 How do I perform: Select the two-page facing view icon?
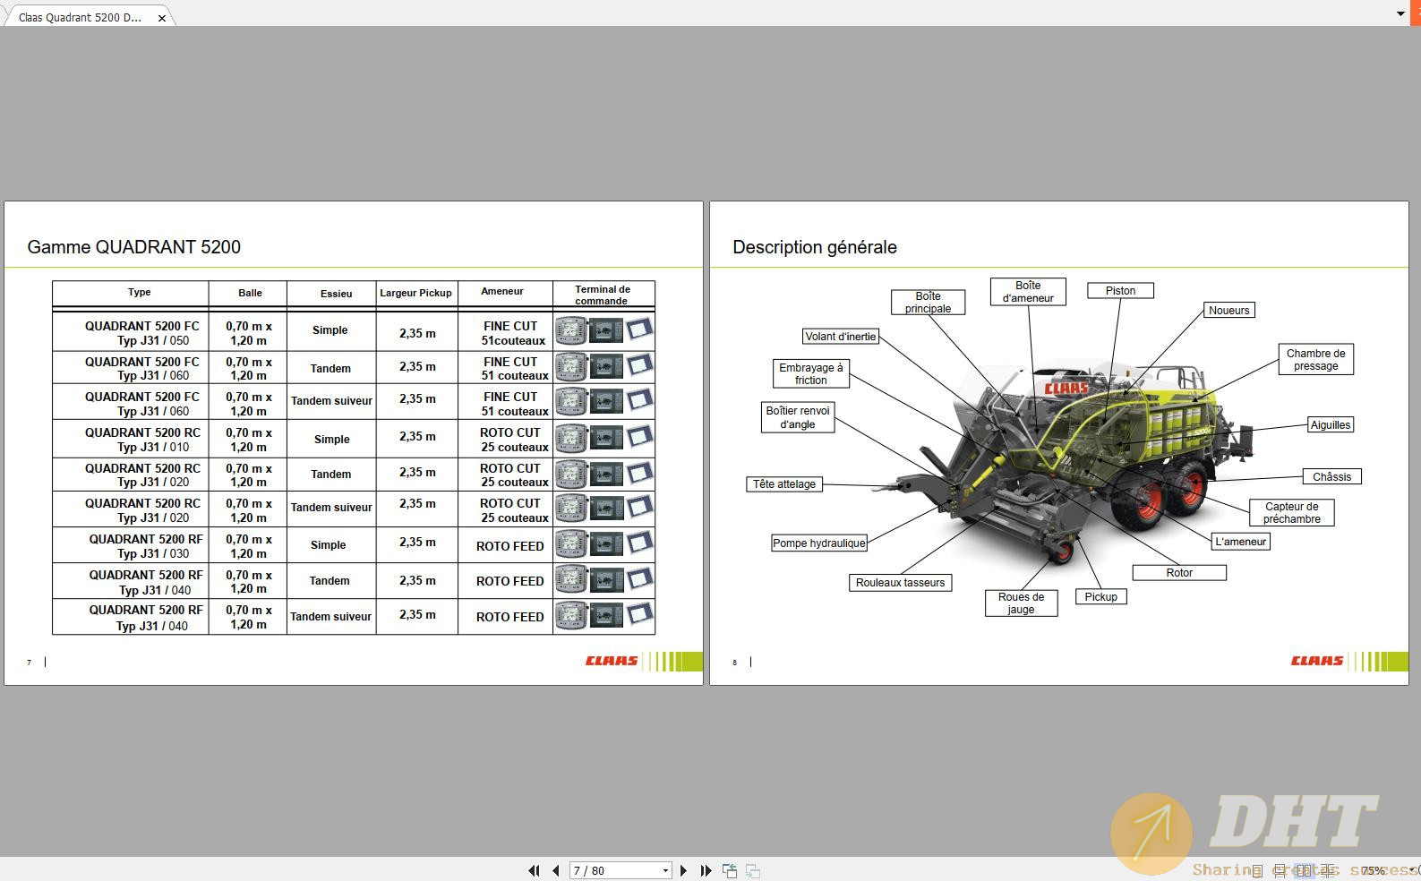pos(1304,870)
